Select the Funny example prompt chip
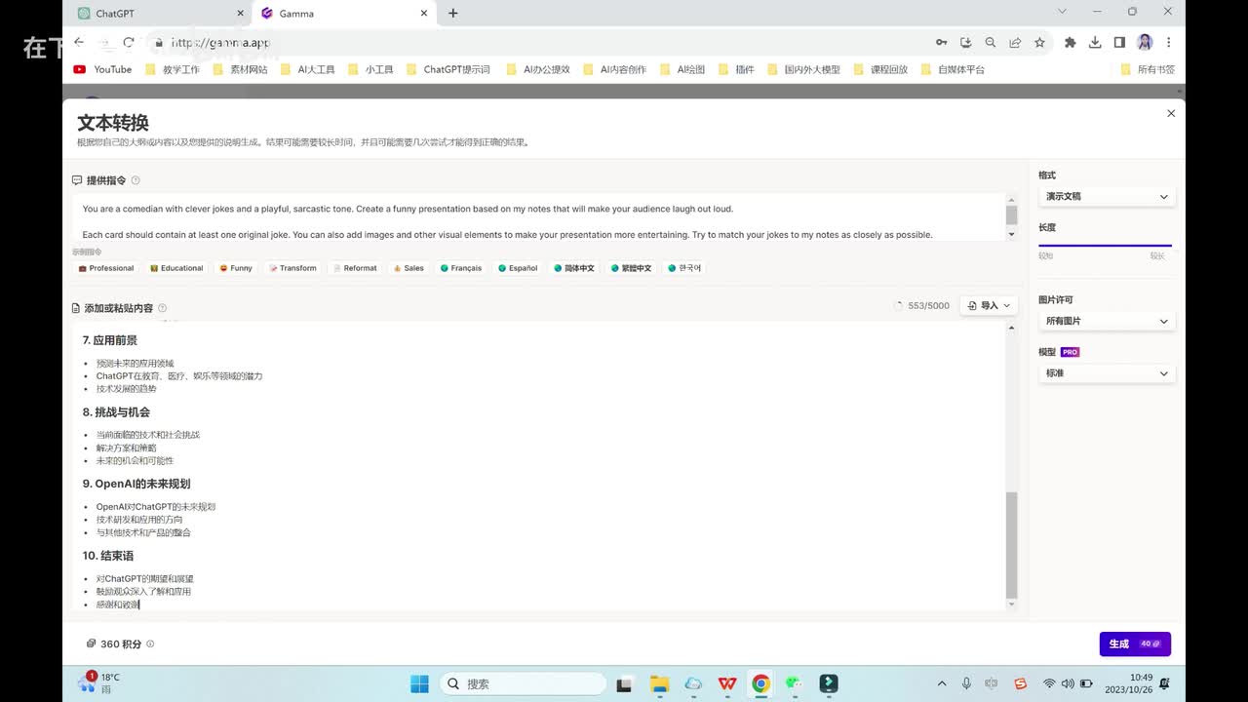 click(x=236, y=268)
